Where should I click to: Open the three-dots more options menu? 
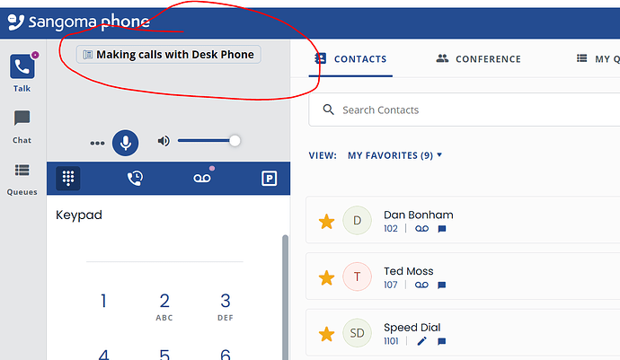coord(97,143)
